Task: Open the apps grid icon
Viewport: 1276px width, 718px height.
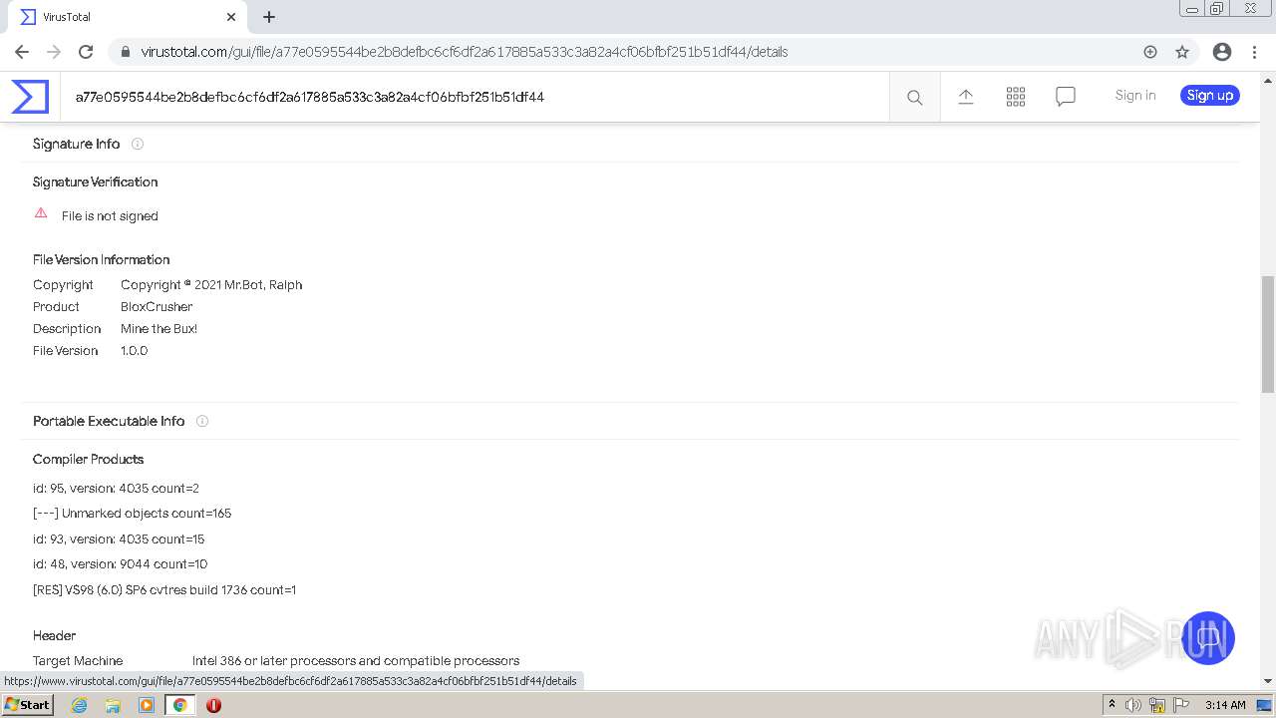Action: (x=1016, y=96)
